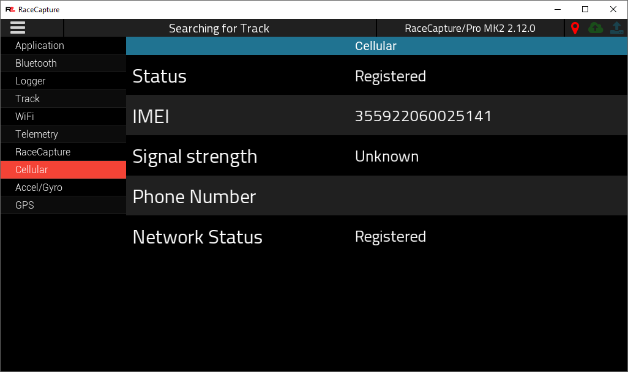Click the Signal strength label

[x=195, y=157]
